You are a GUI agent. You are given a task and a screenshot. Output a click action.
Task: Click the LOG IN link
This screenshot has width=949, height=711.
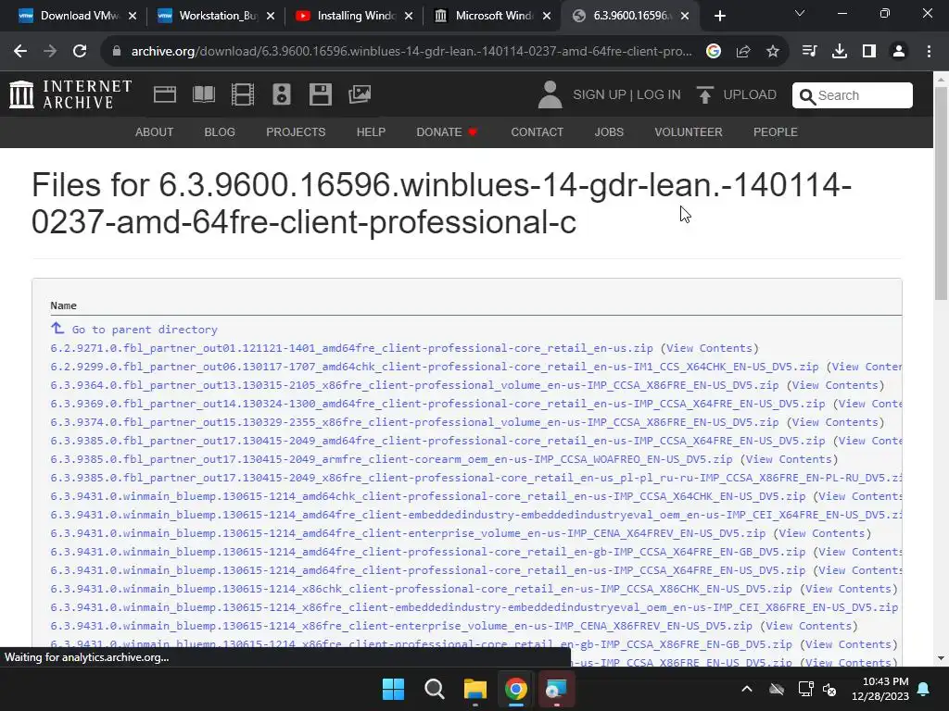659,95
